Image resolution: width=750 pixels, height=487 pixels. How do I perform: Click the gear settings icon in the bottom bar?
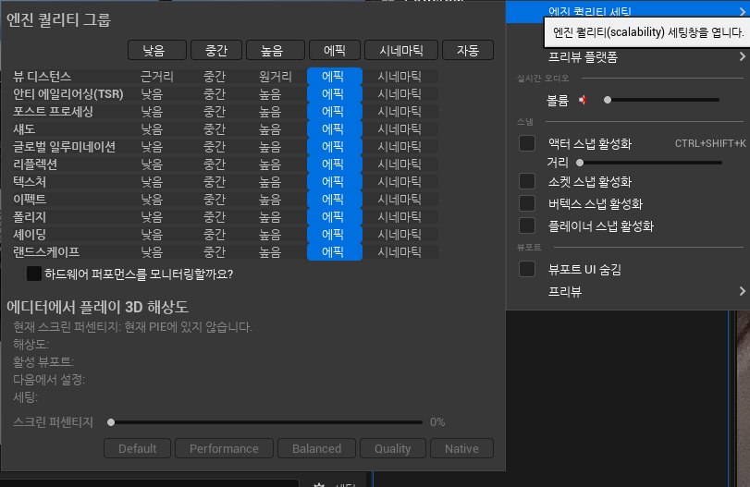(x=319, y=484)
